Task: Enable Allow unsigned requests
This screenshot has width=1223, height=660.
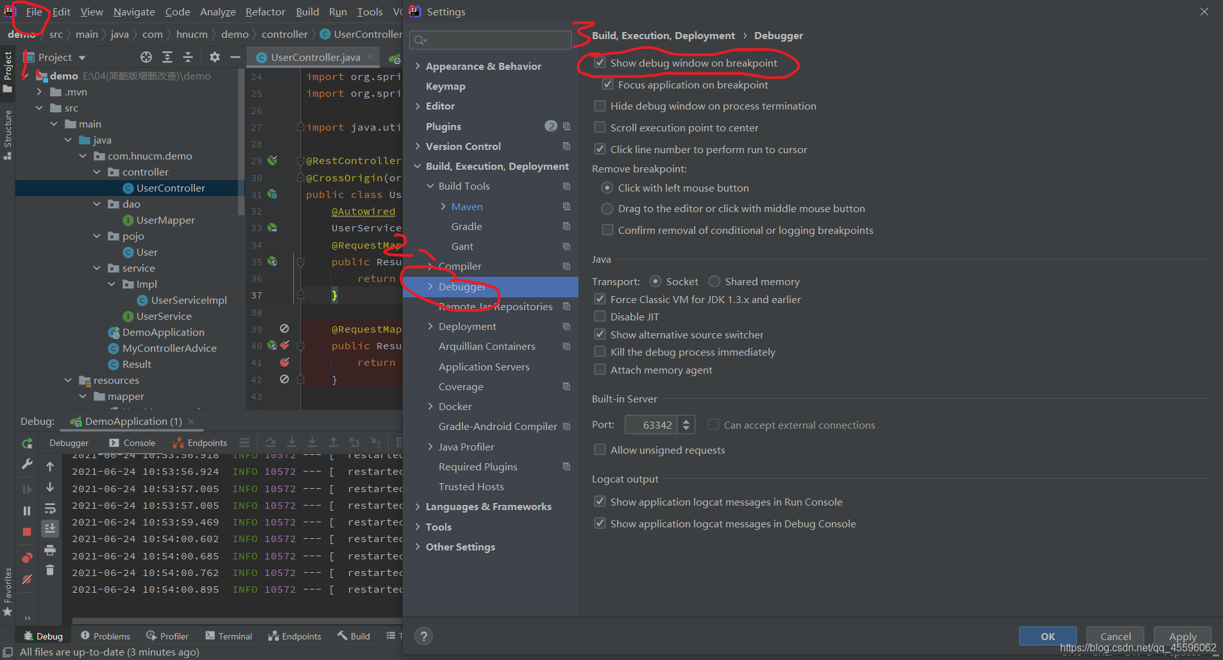Action: pos(600,450)
